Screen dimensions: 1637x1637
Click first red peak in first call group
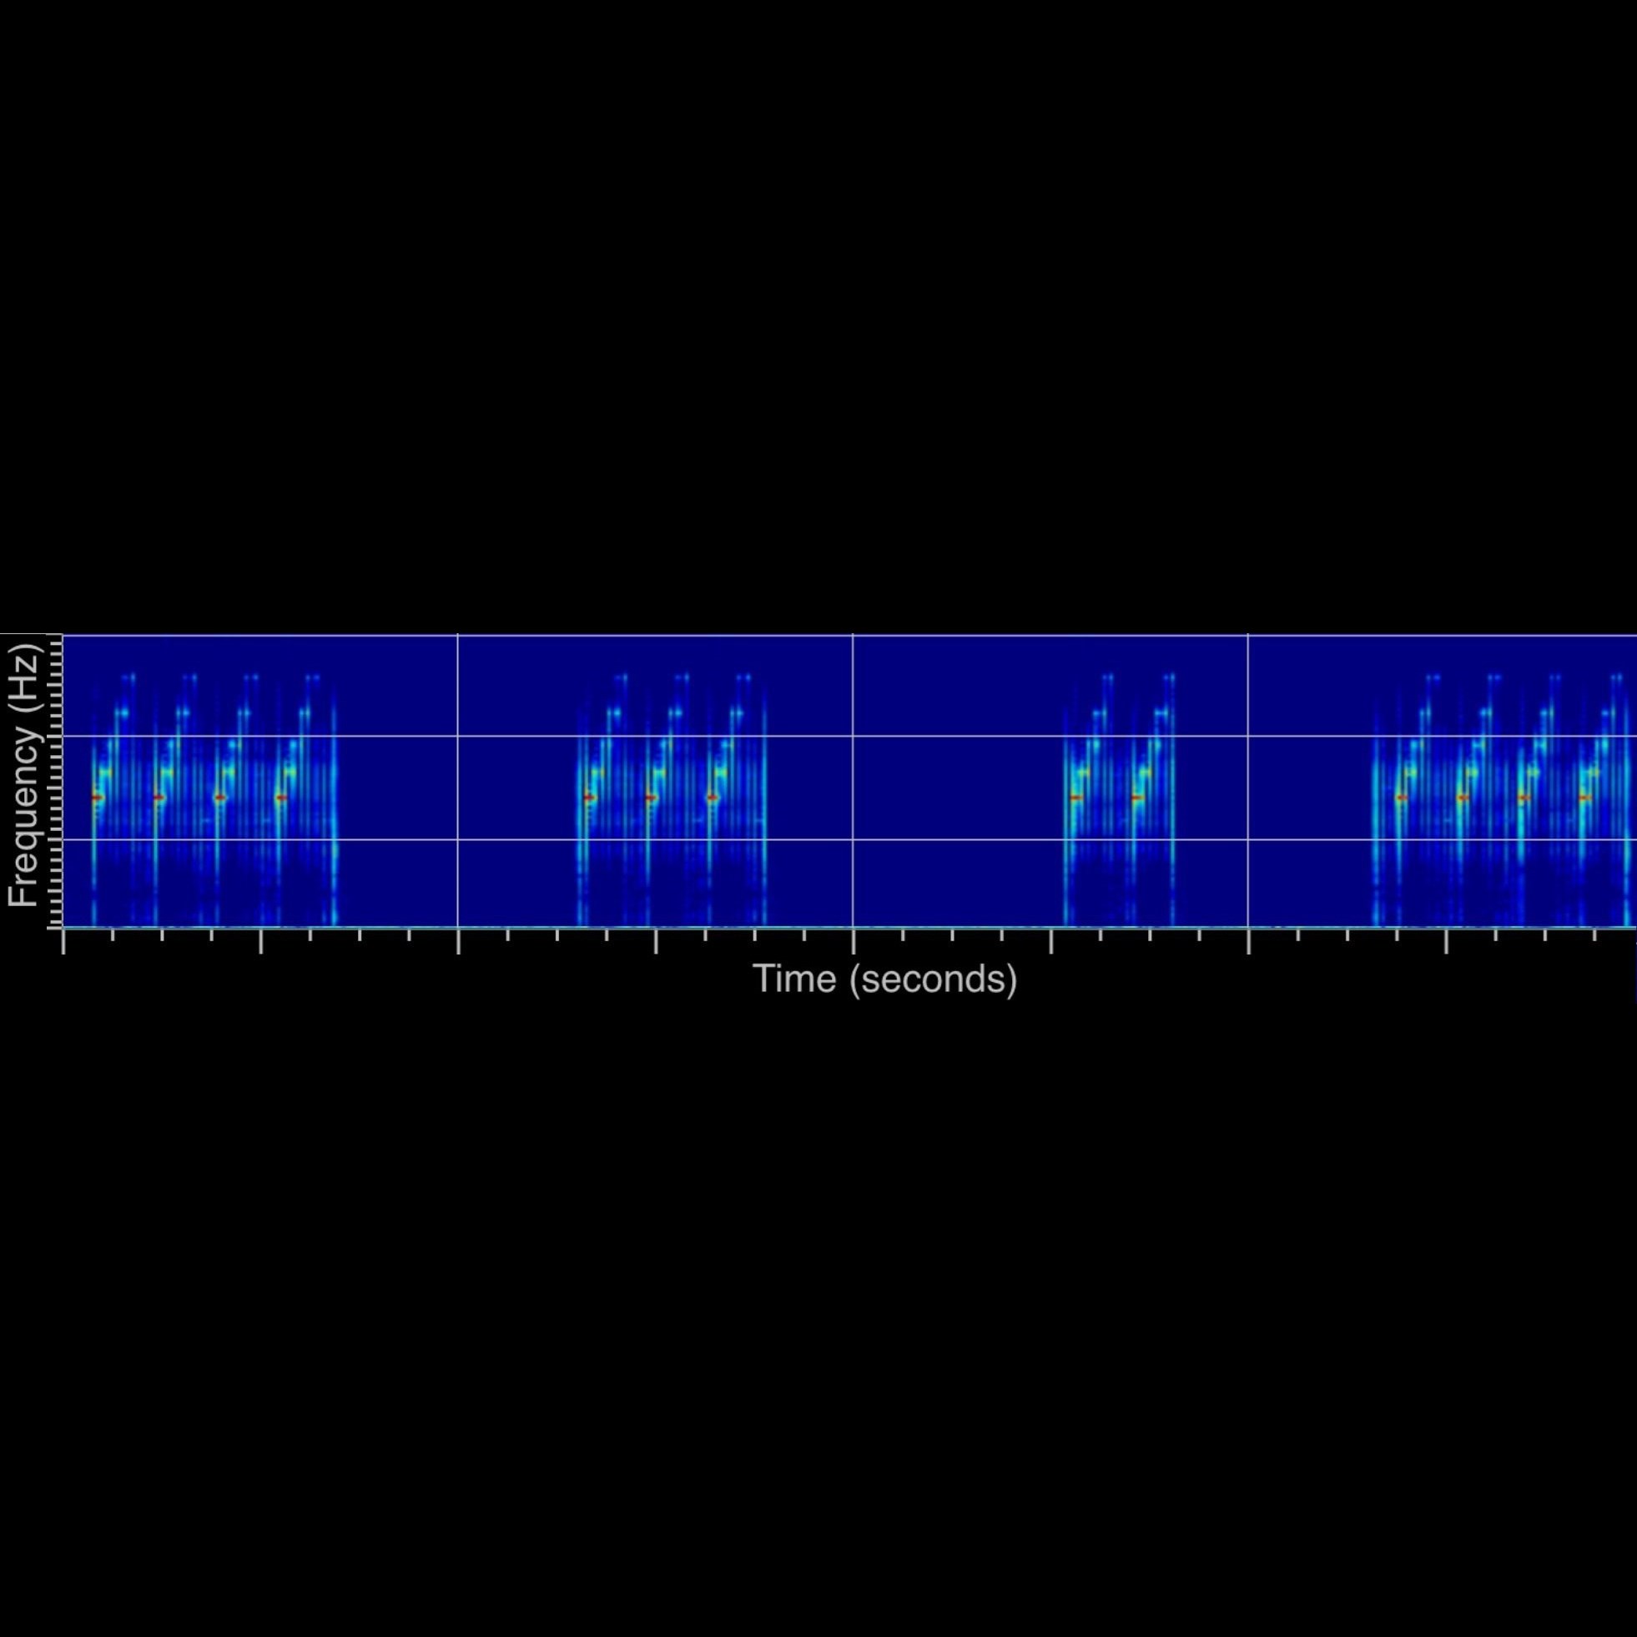pyautogui.click(x=97, y=798)
